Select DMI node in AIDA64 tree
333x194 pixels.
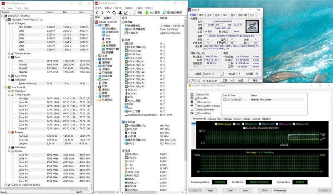(x=108, y=35)
